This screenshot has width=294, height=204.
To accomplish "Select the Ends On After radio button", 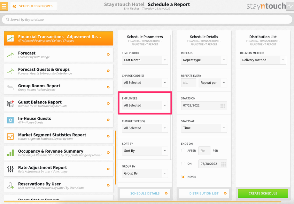I will point(183,151).
